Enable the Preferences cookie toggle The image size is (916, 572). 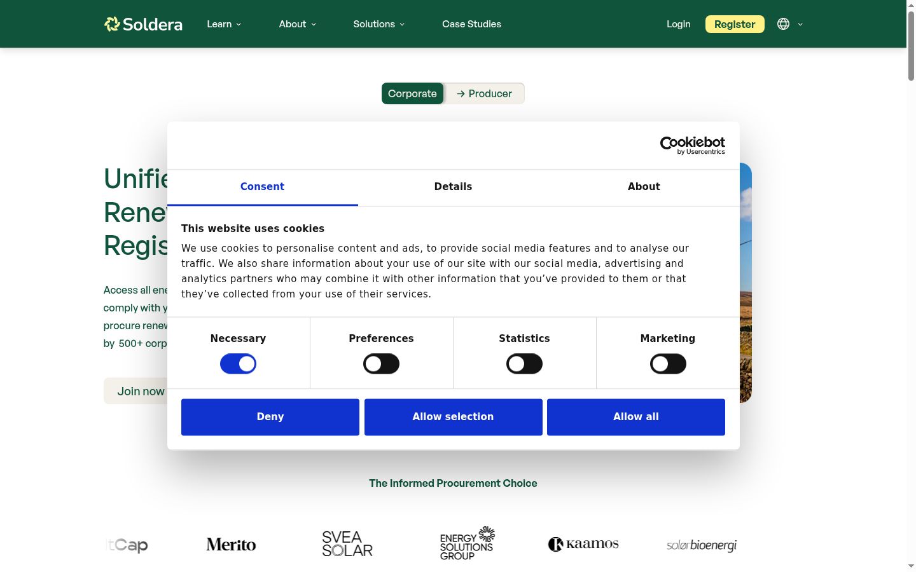point(381,364)
